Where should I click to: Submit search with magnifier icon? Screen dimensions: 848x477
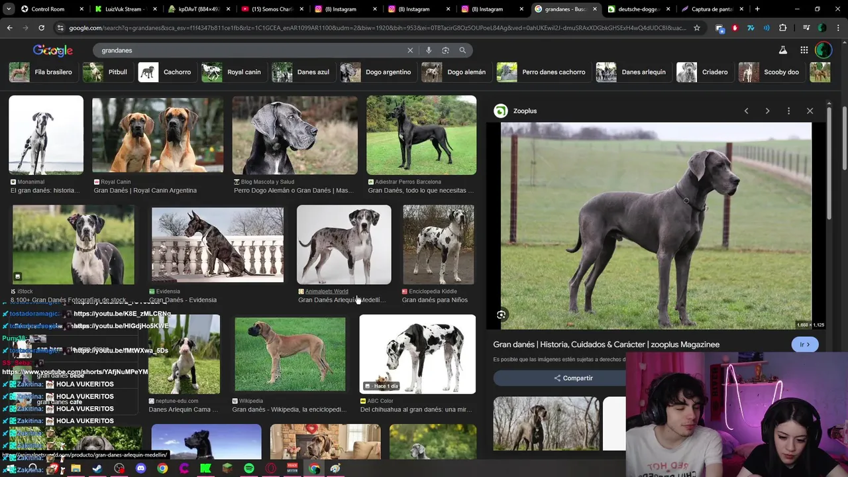click(462, 50)
